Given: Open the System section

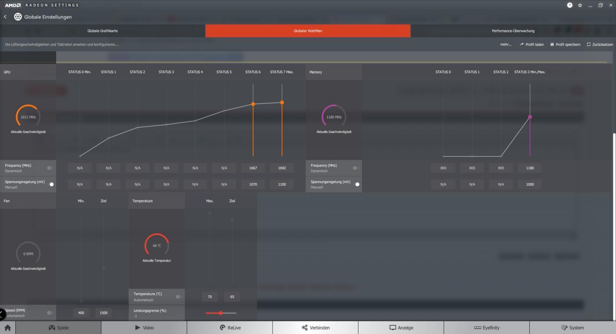Looking at the screenshot, I should coord(572,327).
